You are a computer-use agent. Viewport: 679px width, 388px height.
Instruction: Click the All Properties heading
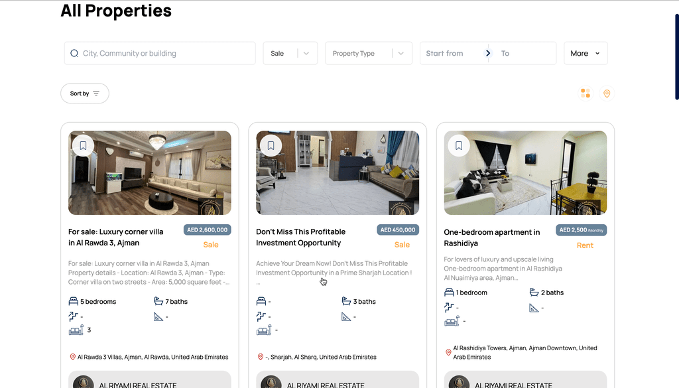(x=116, y=11)
